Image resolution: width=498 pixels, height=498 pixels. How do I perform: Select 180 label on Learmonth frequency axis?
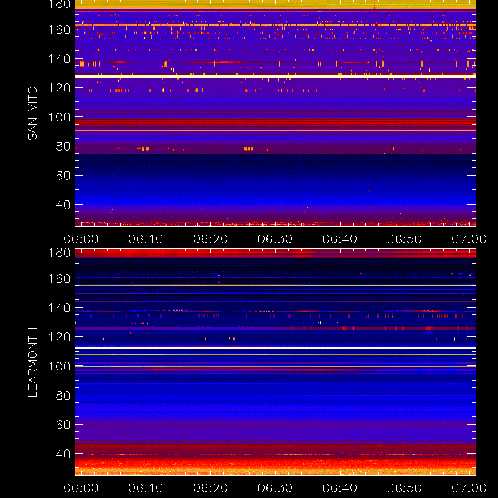[59, 253]
